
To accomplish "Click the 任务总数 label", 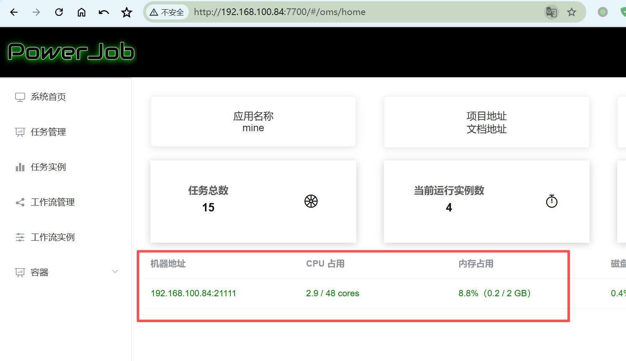I will pyautogui.click(x=208, y=191).
